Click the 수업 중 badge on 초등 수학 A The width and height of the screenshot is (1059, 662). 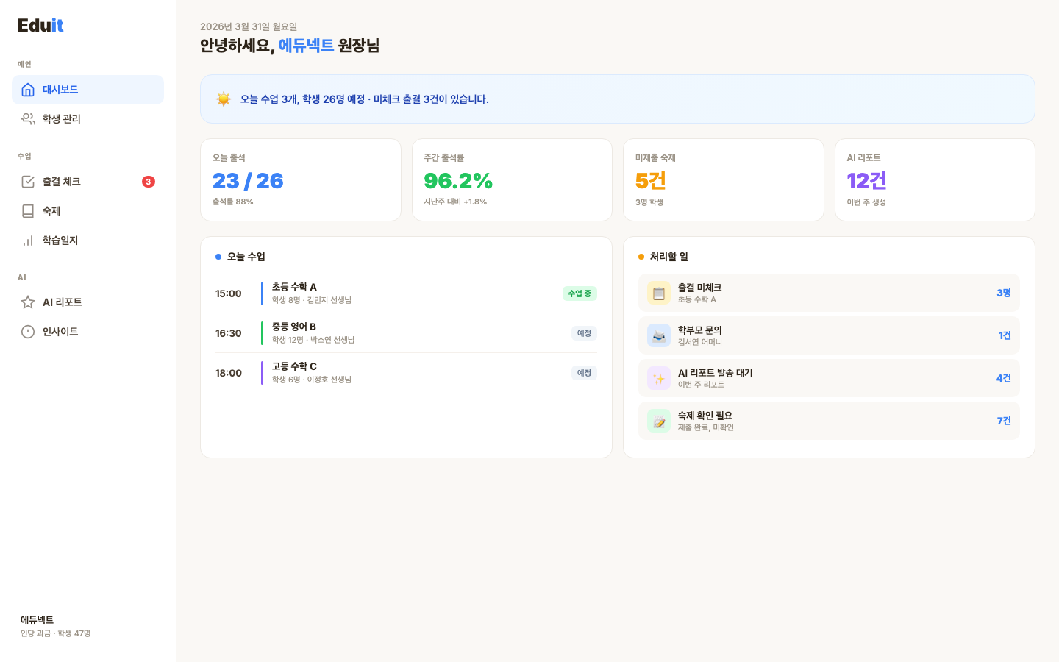pos(581,293)
